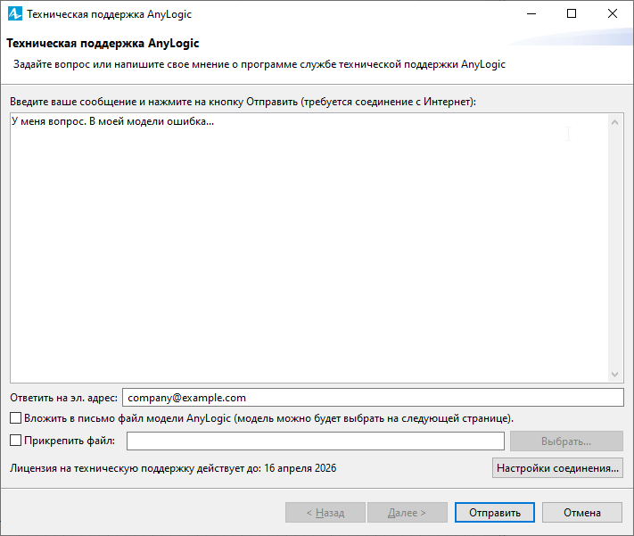Click the reply email address field
This screenshot has height=536, width=634.
click(x=373, y=398)
